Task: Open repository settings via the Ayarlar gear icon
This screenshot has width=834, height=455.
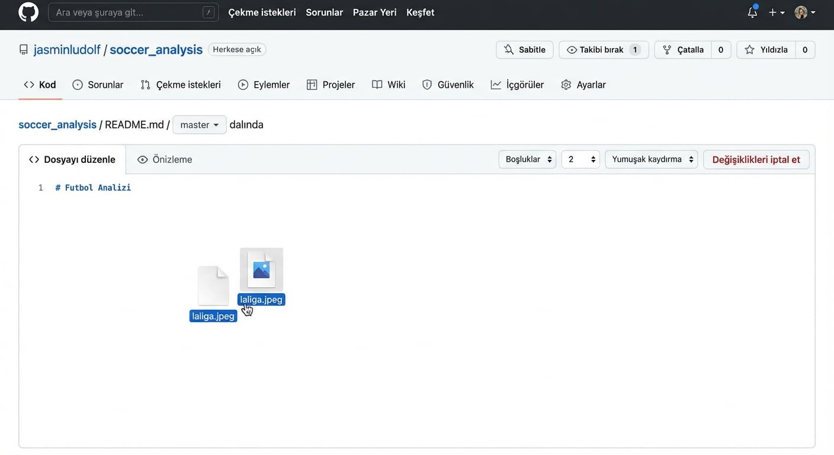Action: coord(565,85)
